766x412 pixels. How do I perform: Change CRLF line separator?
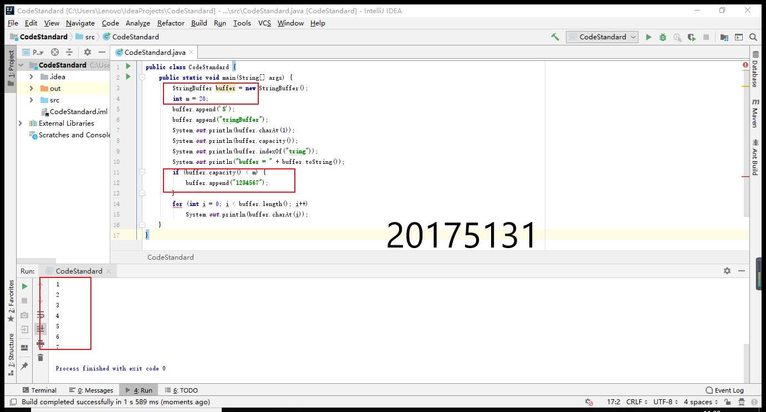pos(637,402)
